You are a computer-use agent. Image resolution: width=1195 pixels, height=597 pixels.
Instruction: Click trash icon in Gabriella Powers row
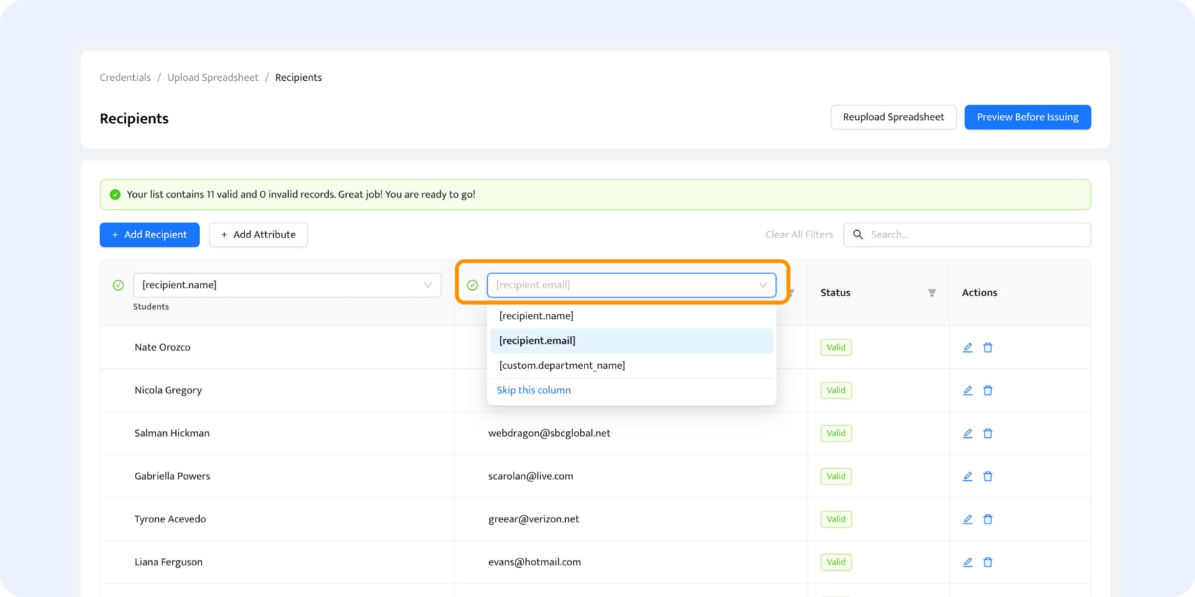point(988,476)
